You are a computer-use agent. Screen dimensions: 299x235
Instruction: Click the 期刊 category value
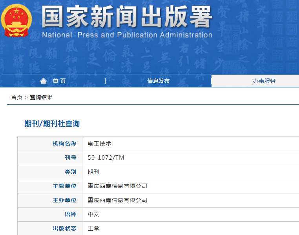(93, 172)
